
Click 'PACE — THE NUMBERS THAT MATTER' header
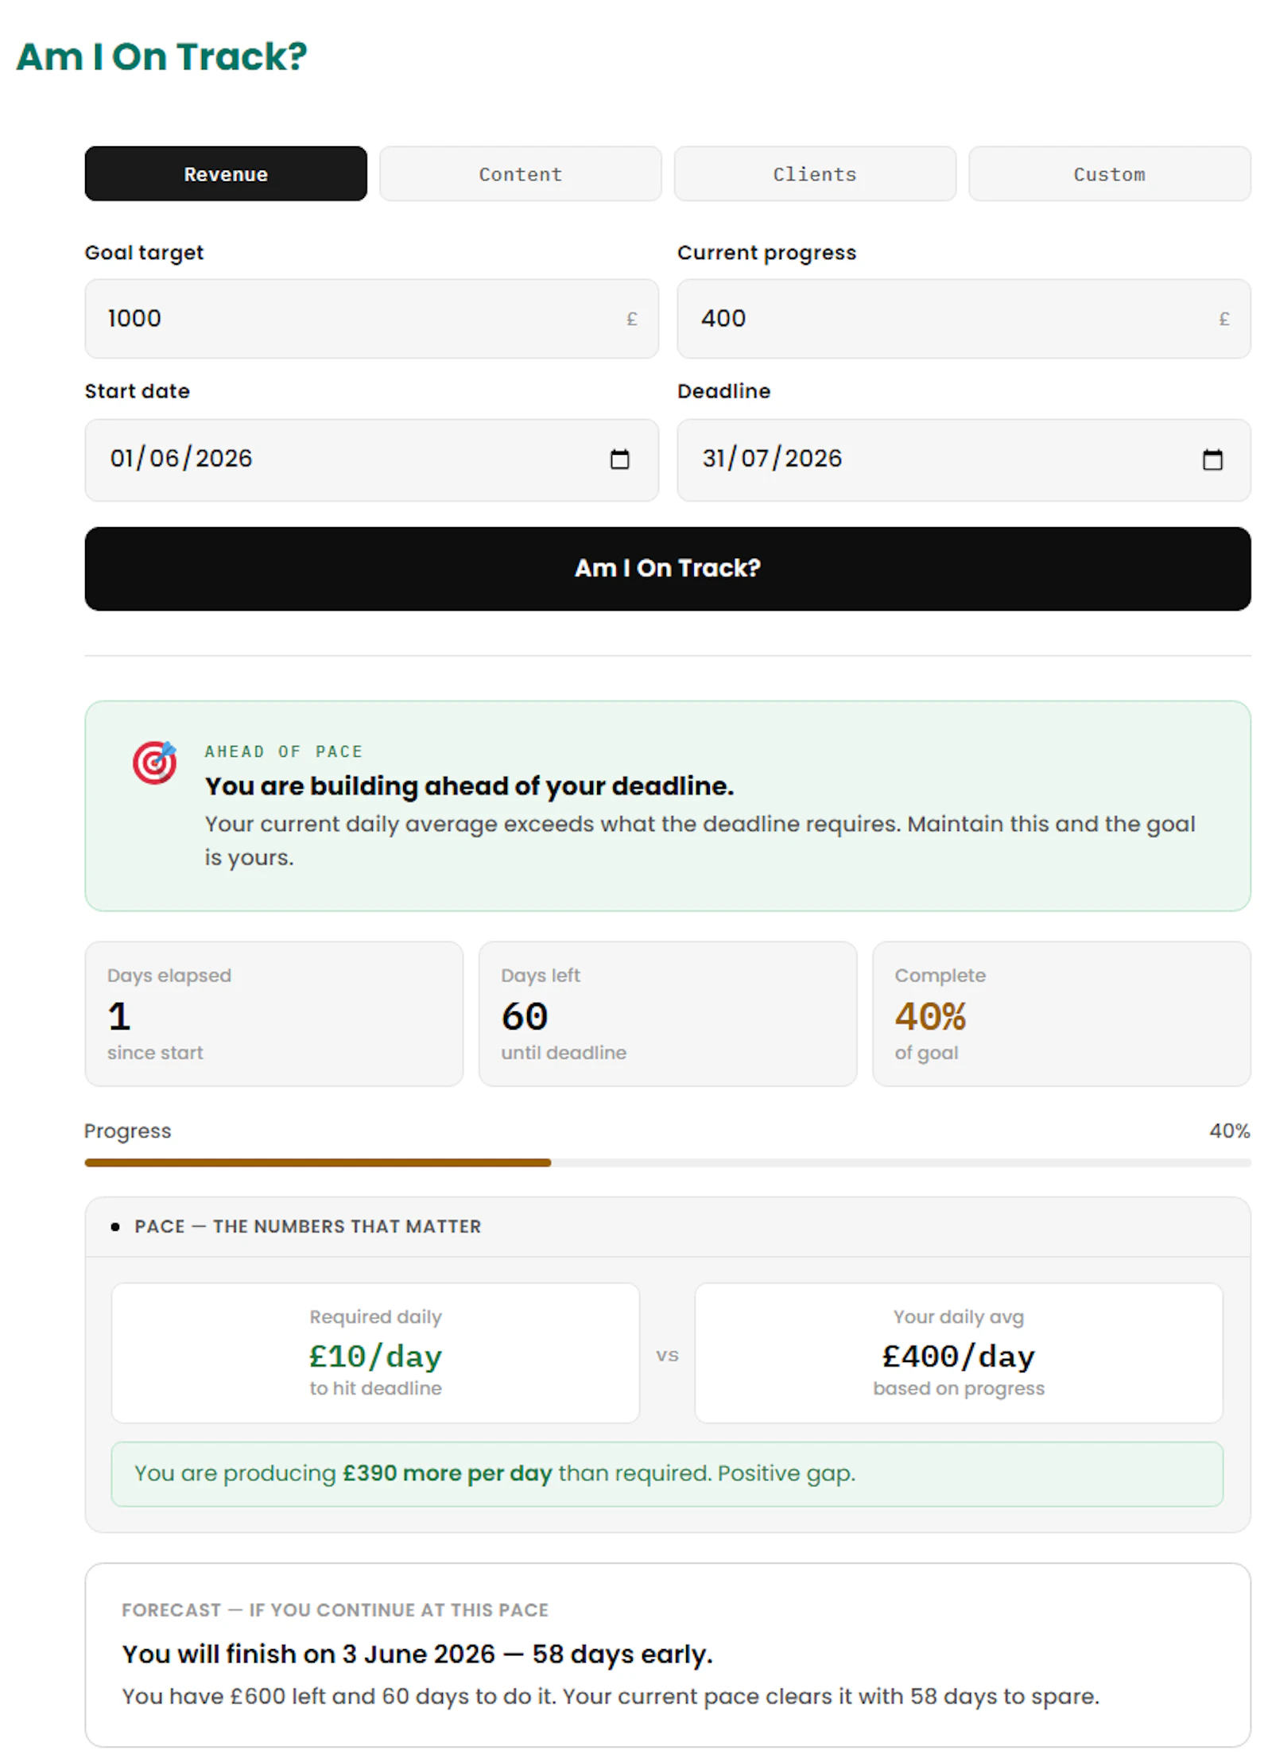point(308,1226)
